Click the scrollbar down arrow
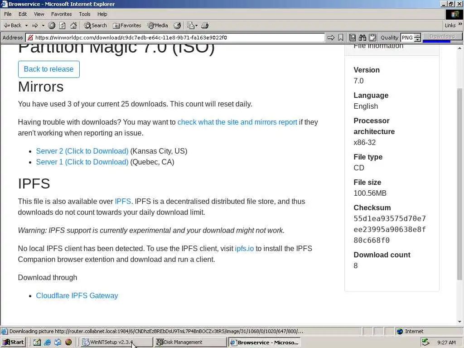464x348 pixels. tap(459, 321)
